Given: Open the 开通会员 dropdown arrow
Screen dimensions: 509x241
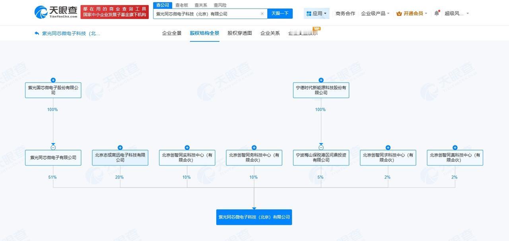Looking at the screenshot, I should (426, 13).
